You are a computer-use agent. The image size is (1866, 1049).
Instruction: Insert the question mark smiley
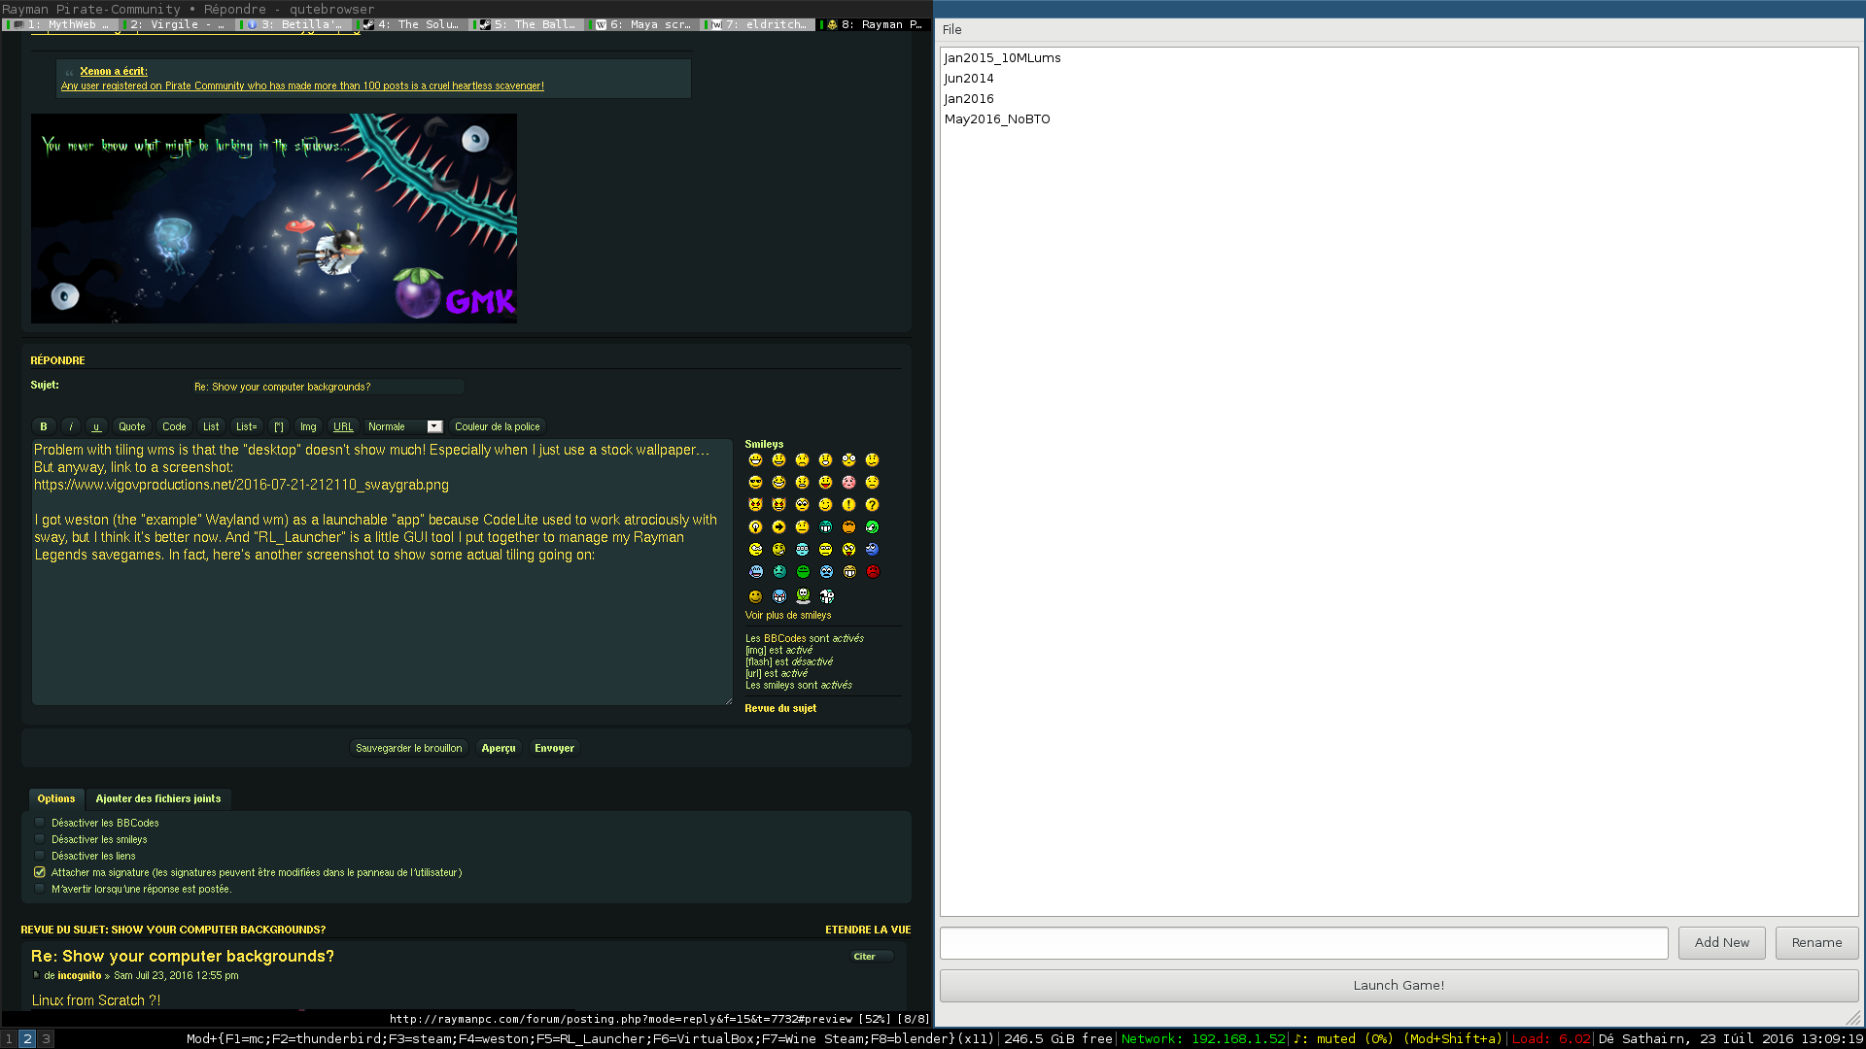pyautogui.click(x=872, y=505)
